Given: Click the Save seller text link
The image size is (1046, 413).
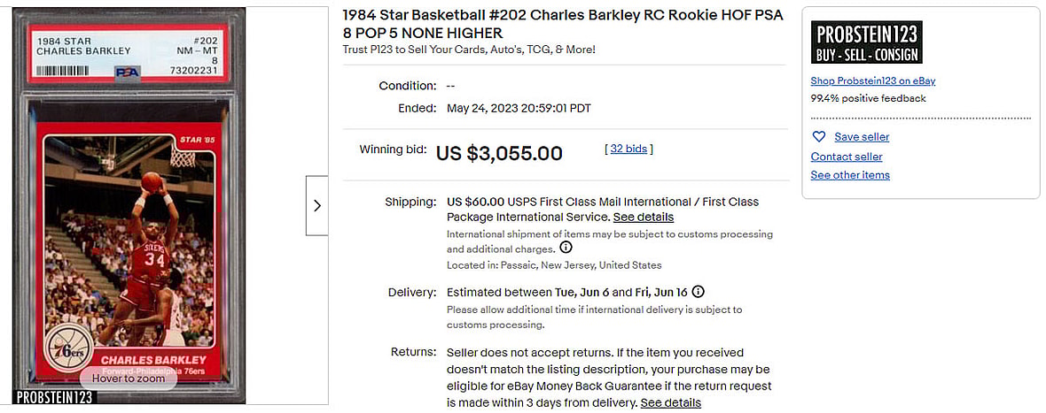Looking at the screenshot, I should point(862,137).
